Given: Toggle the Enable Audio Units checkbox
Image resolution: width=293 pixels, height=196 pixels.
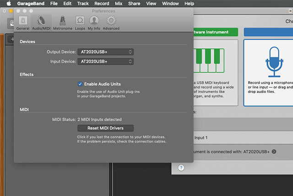Looking at the screenshot, I should [80, 84].
